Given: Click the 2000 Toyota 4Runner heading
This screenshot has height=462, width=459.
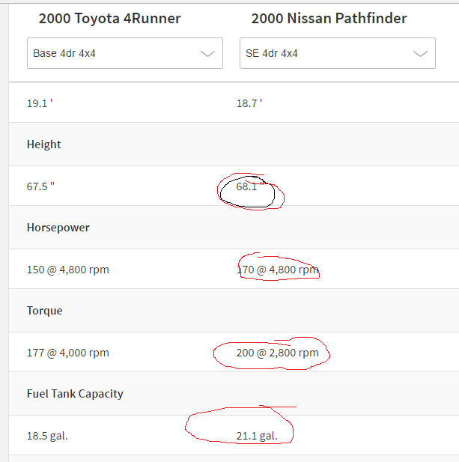Looking at the screenshot, I should pos(109,18).
